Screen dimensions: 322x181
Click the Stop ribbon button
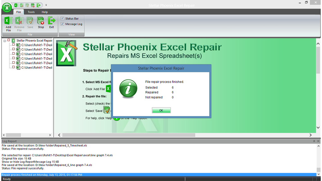click(x=41, y=23)
